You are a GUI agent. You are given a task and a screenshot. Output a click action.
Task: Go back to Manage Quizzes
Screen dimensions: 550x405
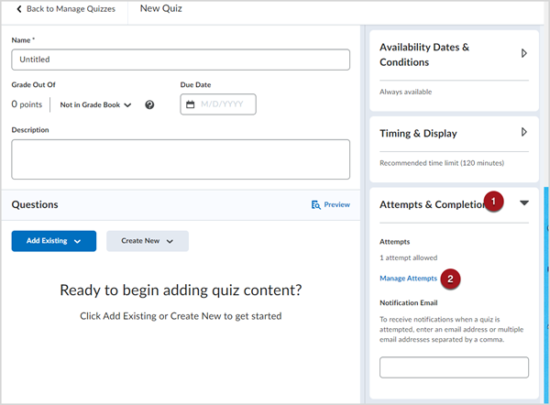point(66,9)
